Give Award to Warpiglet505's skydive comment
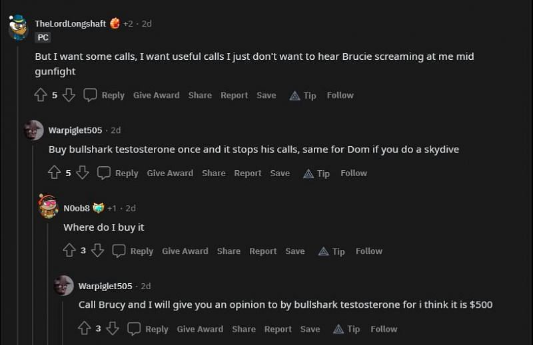This screenshot has height=345, width=533. pos(170,173)
